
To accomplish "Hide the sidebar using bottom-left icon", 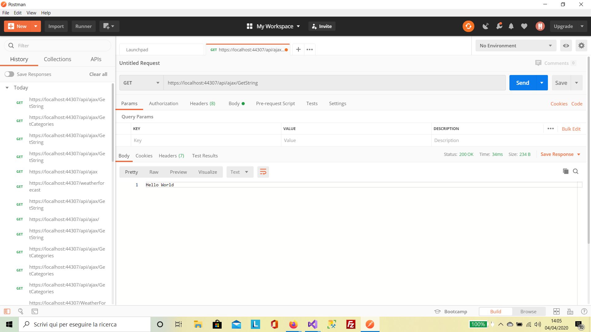I will (x=7, y=311).
